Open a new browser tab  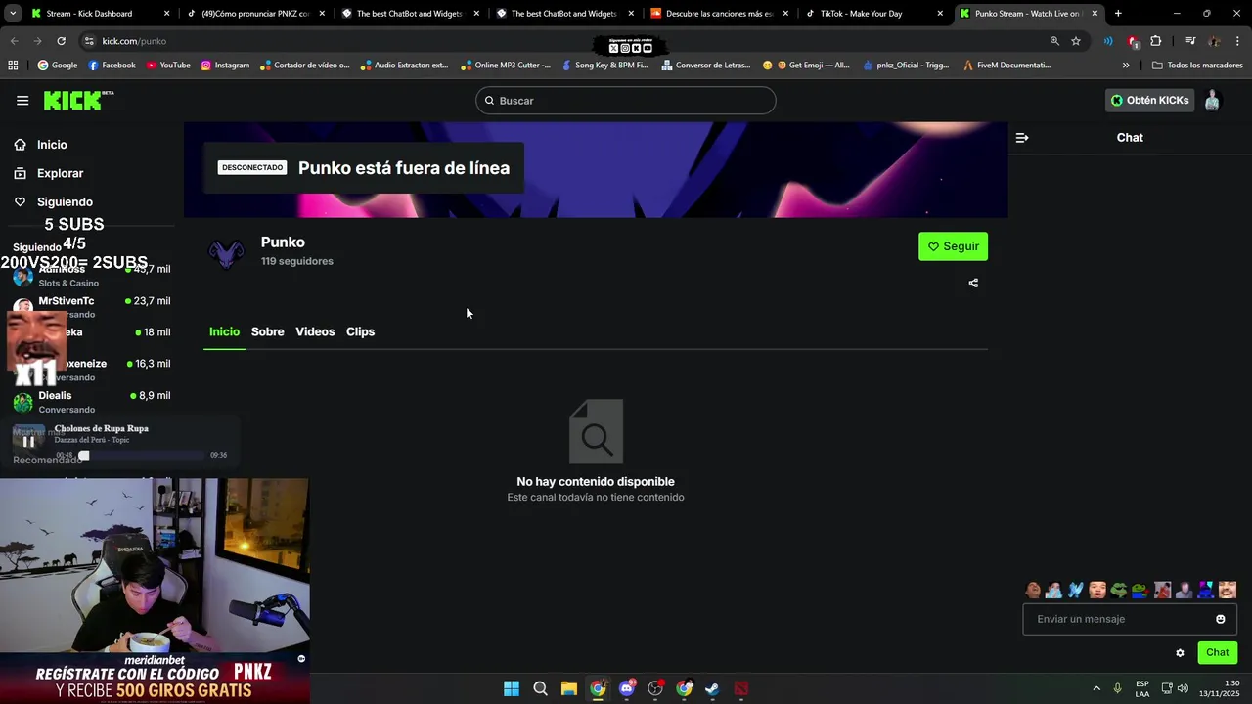pos(1118,14)
